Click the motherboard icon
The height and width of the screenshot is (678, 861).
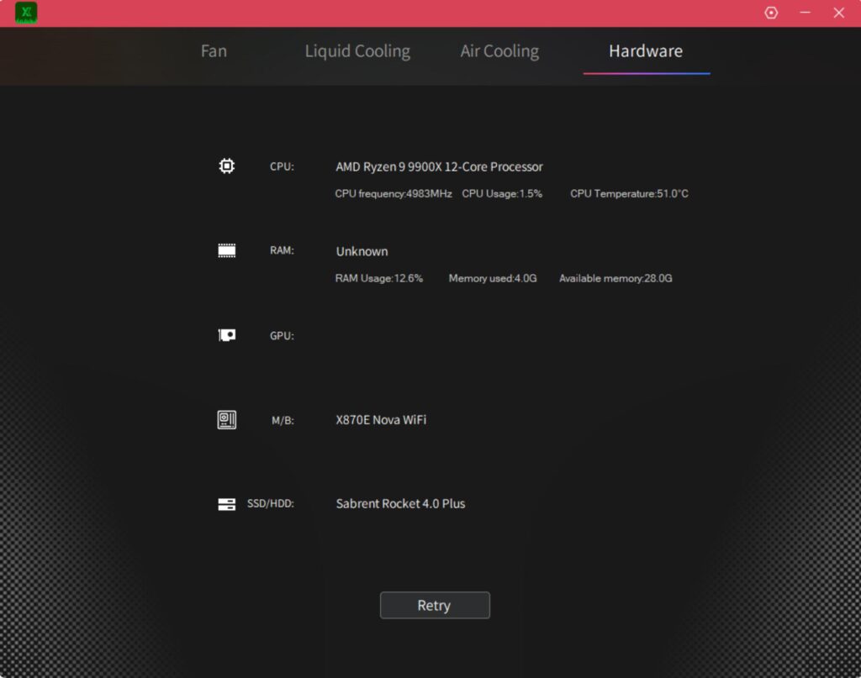click(x=226, y=419)
